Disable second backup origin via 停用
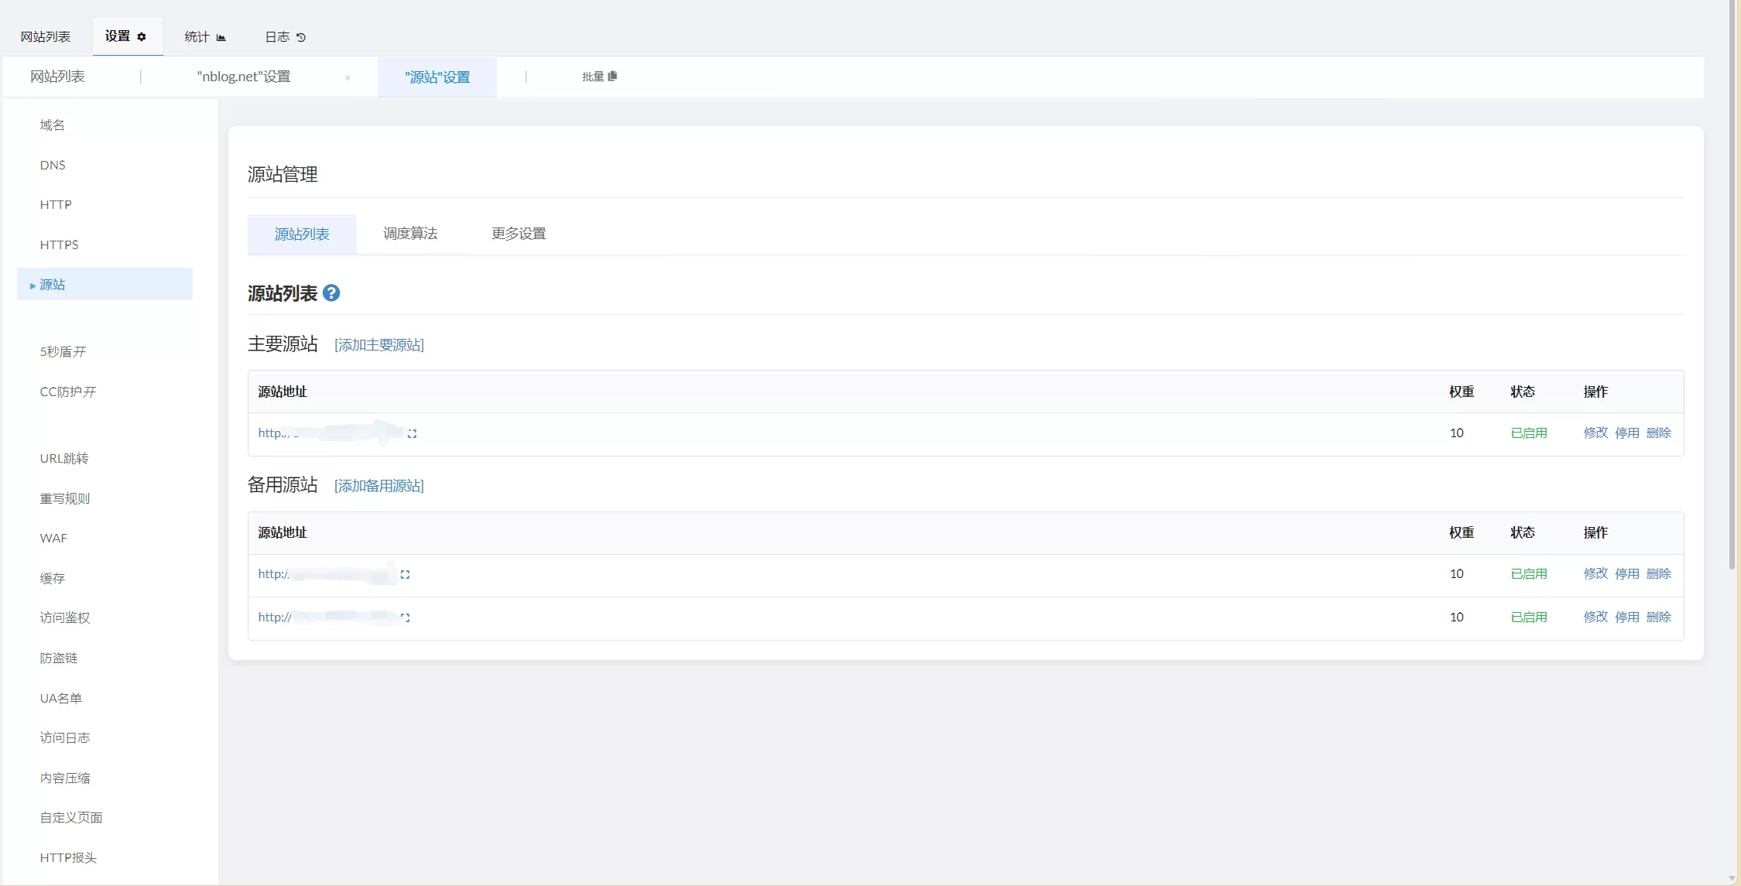The height and width of the screenshot is (886, 1741). point(1626,617)
